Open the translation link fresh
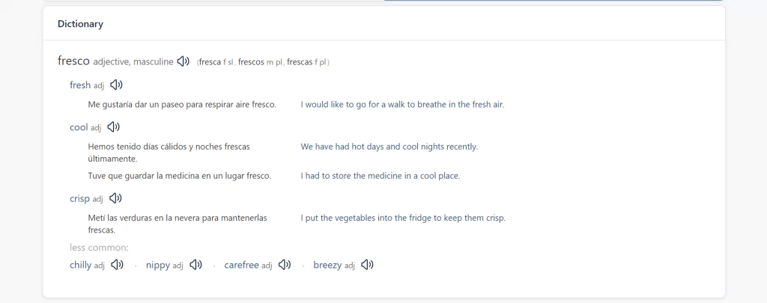This screenshot has height=303, width=767. coord(80,85)
